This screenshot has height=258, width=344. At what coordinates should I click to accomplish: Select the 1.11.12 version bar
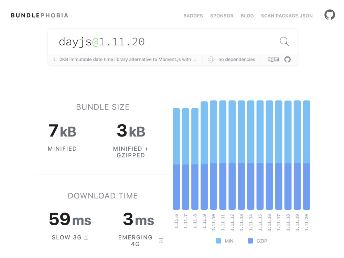click(x=232, y=155)
